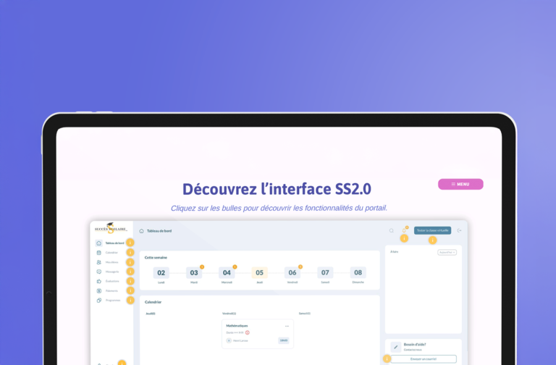Select day 02 Lundi
The height and width of the screenshot is (365, 556).
pyautogui.click(x=161, y=273)
